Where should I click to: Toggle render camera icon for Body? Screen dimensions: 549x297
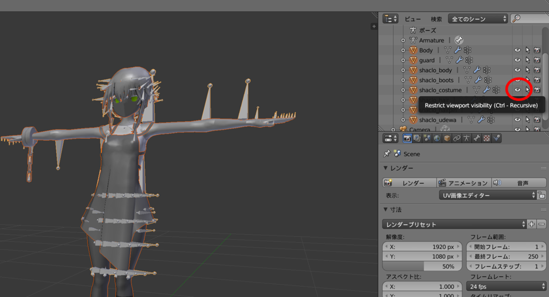(537, 50)
